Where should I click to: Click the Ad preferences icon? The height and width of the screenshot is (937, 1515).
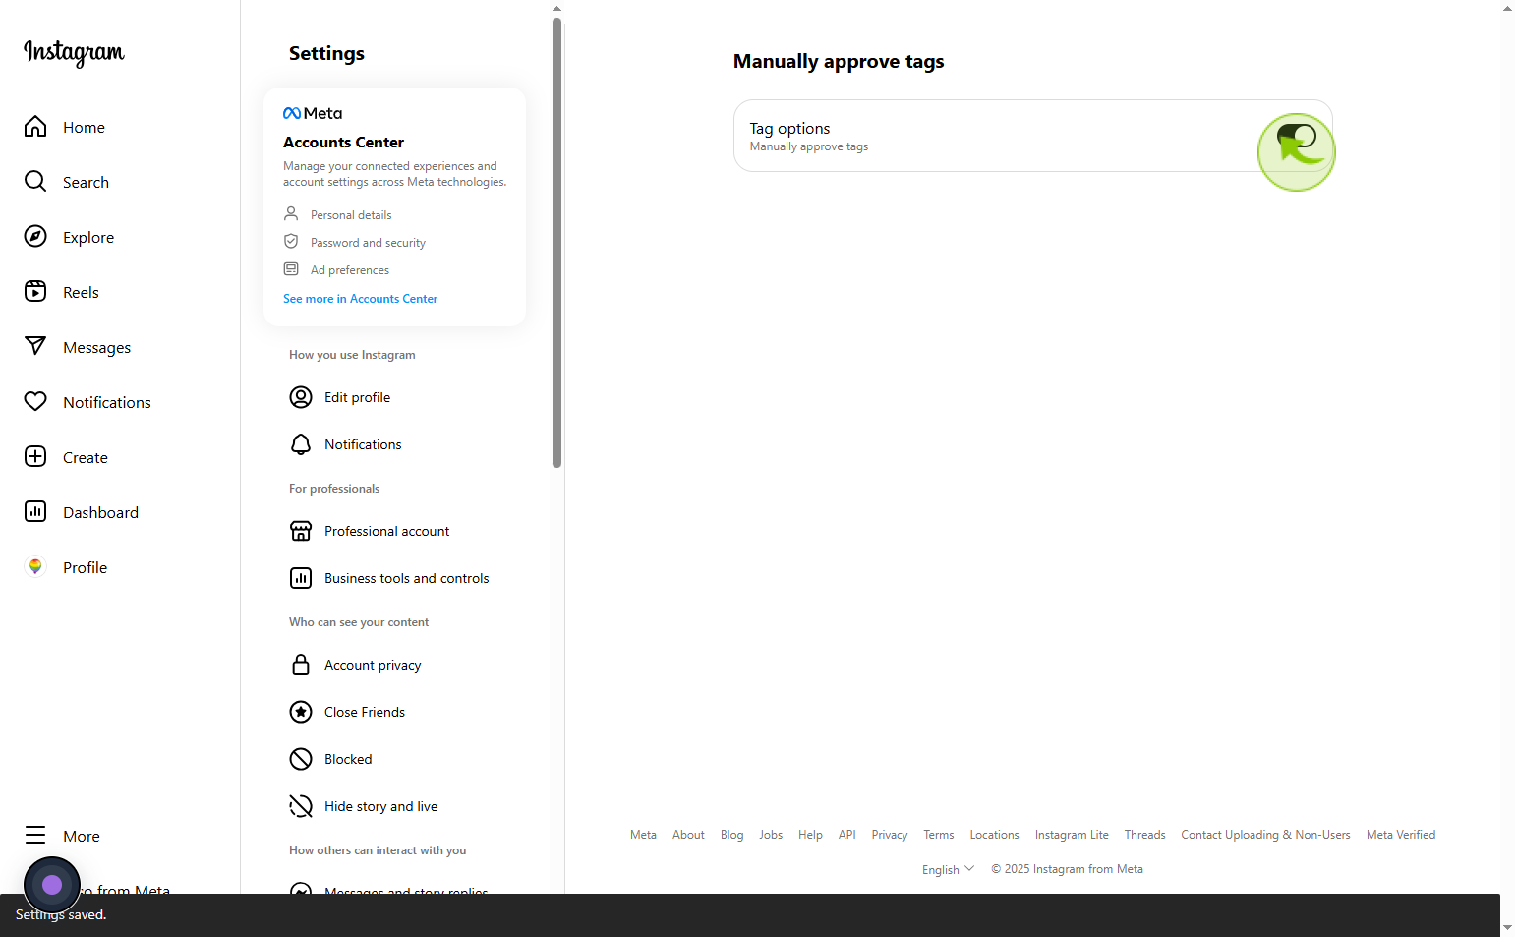click(x=291, y=268)
